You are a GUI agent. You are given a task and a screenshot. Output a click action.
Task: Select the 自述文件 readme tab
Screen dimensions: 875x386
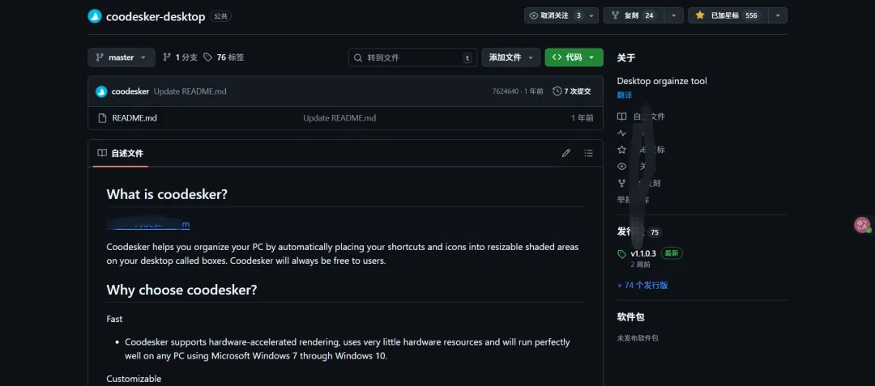tap(120, 153)
